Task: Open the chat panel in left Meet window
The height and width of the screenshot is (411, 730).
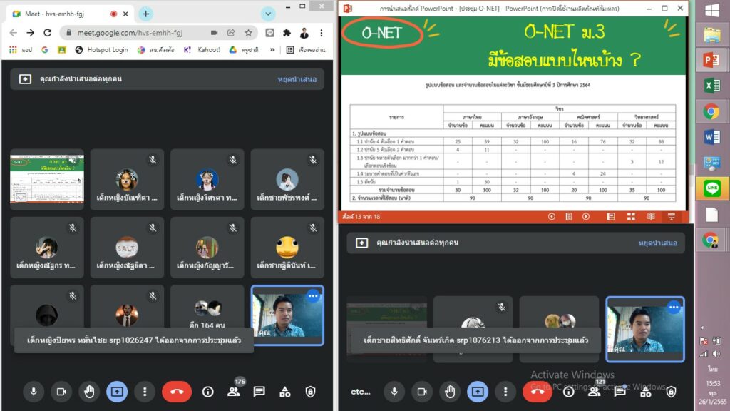Action: coord(259,391)
